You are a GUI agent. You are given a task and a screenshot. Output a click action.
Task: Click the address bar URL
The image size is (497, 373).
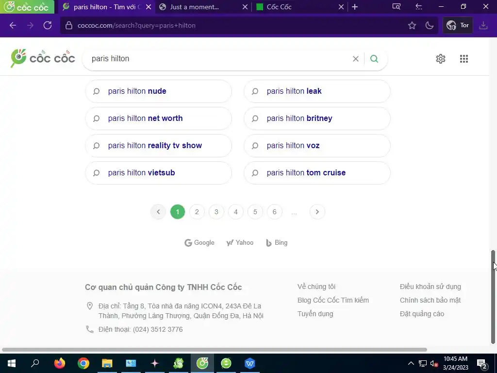coord(136,25)
